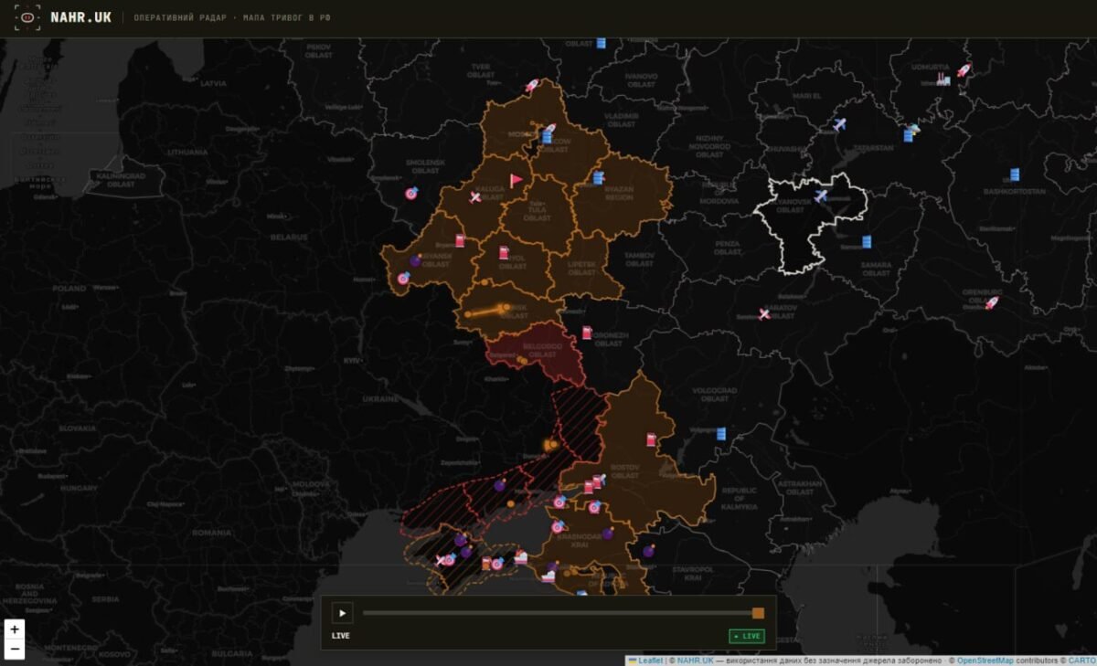
Task: Click the red fuel icon near Bryansk
Action: point(460,241)
